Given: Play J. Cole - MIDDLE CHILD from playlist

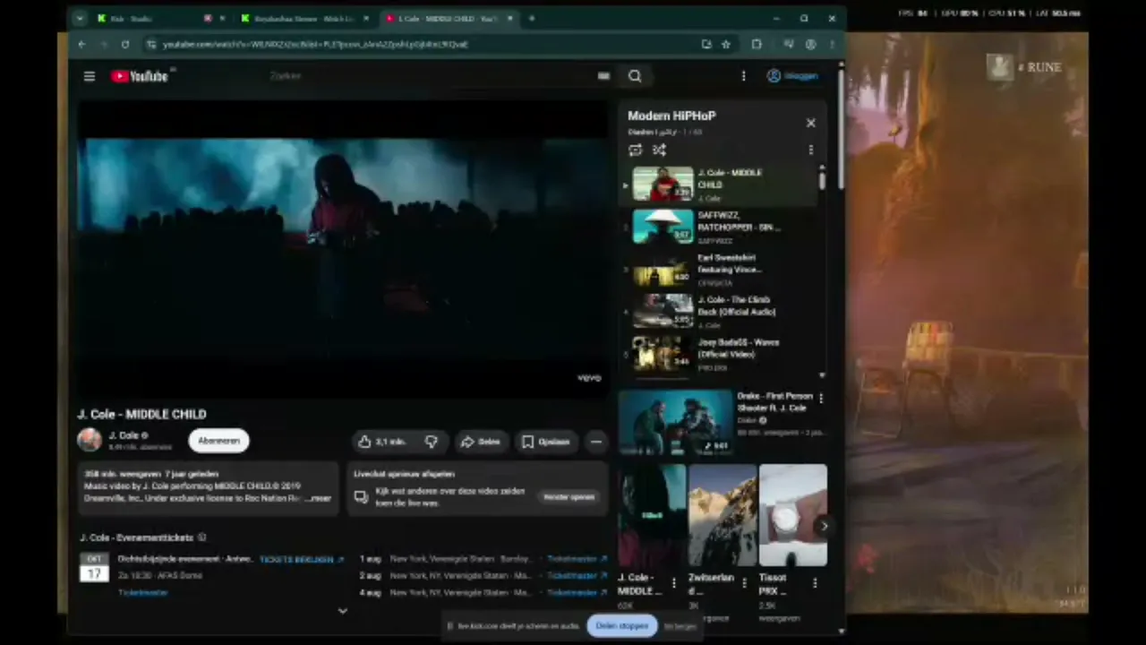Looking at the screenshot, I should pos(718,185).
